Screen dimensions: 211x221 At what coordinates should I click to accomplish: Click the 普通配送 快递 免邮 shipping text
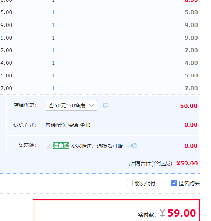point(68,125)
